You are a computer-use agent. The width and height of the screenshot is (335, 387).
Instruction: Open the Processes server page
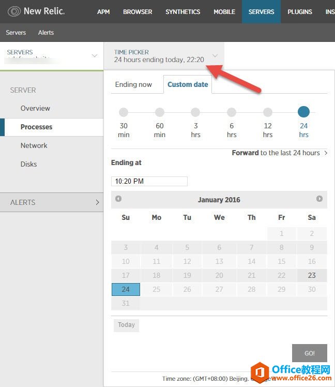52,127
